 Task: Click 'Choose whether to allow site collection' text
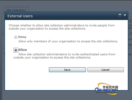click(x=62, y=27)
